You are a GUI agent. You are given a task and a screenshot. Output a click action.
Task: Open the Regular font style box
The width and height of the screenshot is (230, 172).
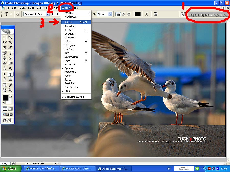56,14
